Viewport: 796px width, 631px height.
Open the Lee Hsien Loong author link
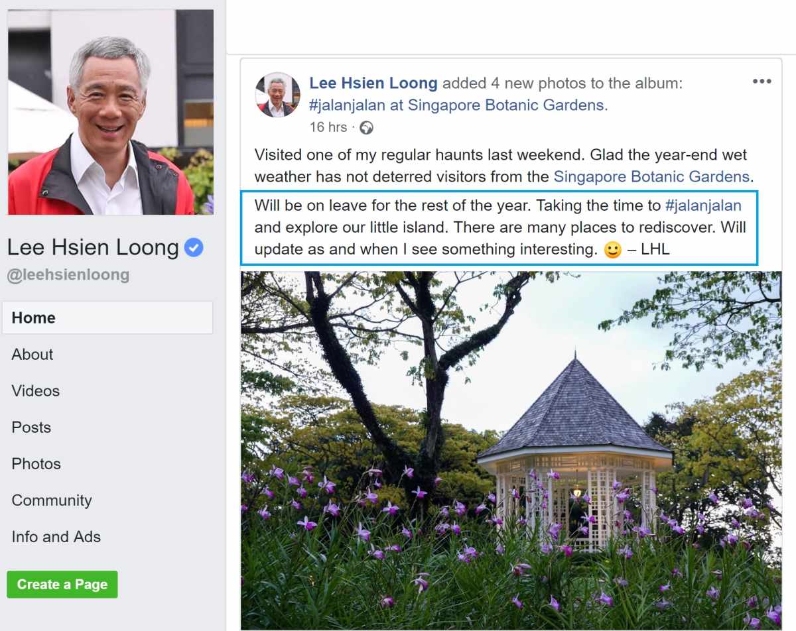[x=373, y=83]
